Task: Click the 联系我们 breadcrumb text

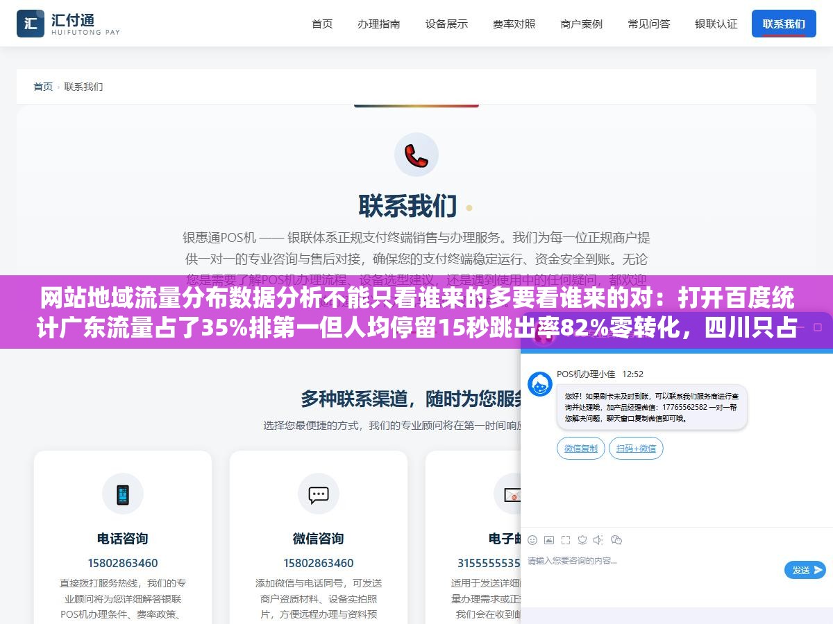Action: [x=83, y=87]
